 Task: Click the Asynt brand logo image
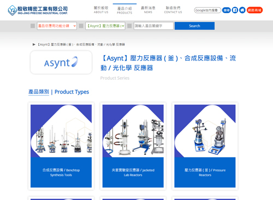pos(61,62)
